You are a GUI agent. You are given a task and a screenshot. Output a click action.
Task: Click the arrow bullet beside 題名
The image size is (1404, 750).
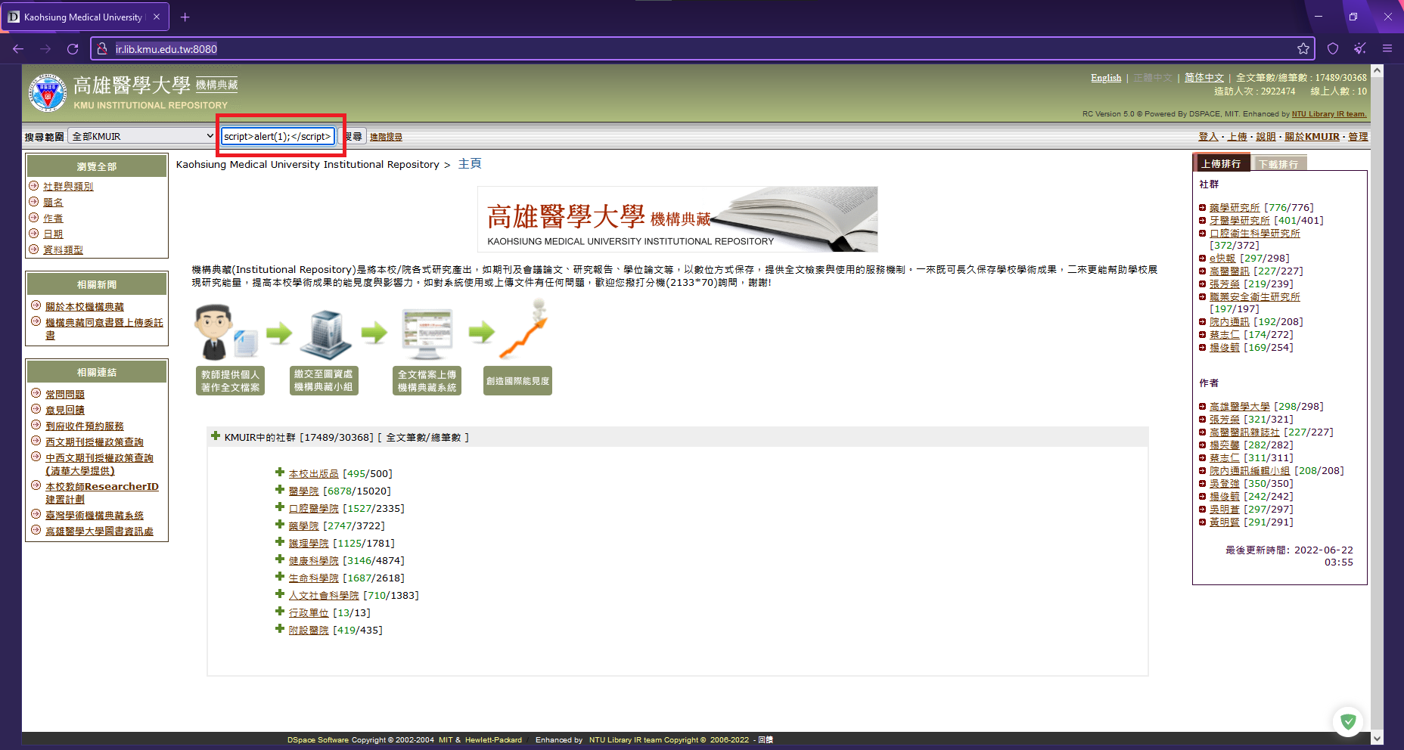click(x=34, y=202)
